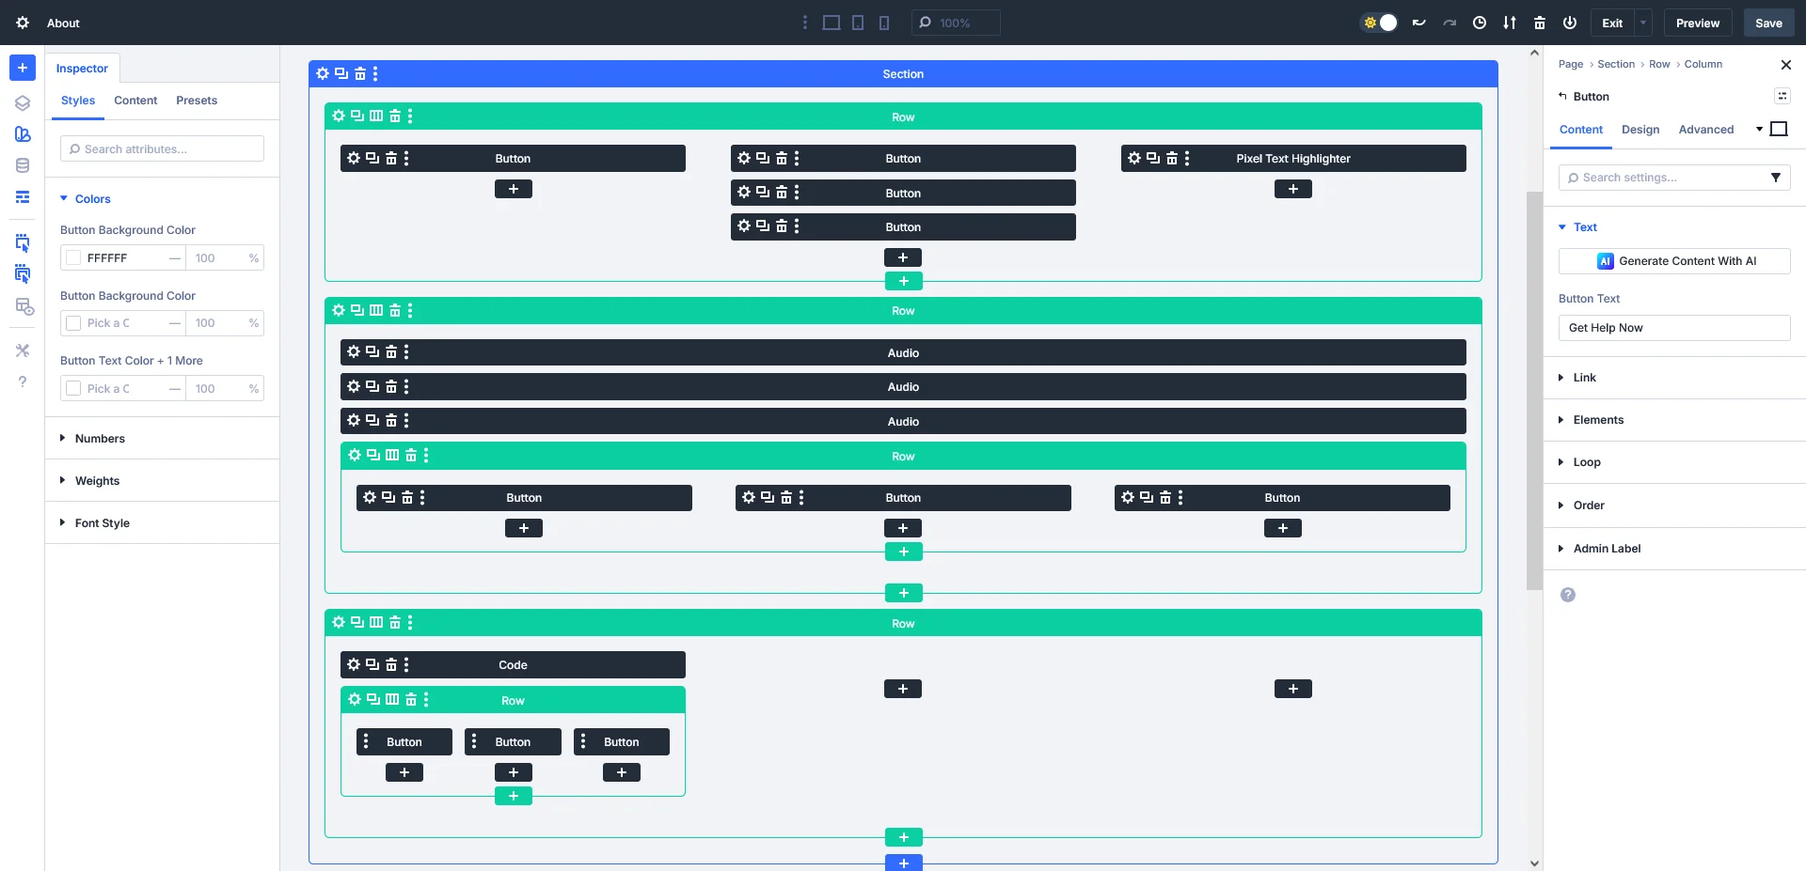Open the Add Element plus icon
This screenshot has width=1806, height=871.
(x=22, y=67)
